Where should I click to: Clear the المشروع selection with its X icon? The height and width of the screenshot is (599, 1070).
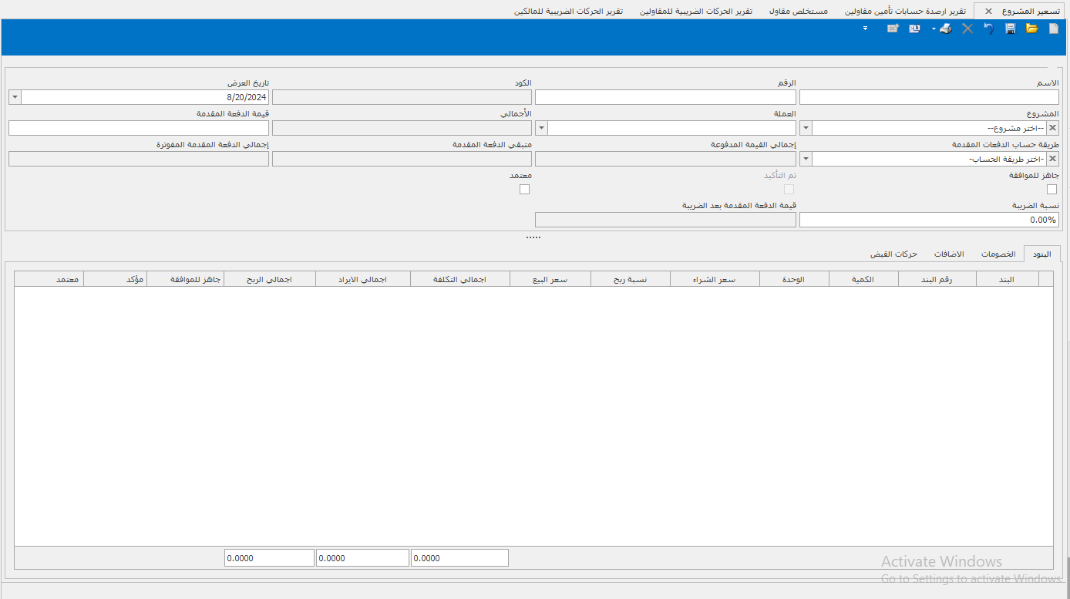(x=1052, y=128)
